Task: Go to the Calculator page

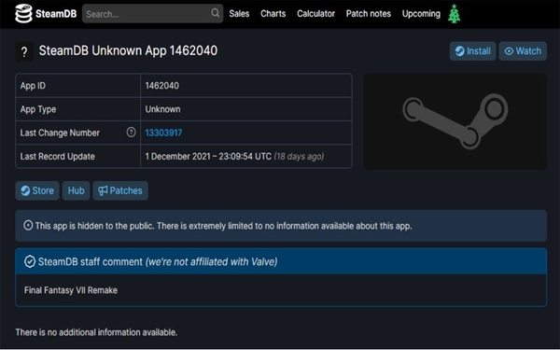Action: [x=315, y=14]
